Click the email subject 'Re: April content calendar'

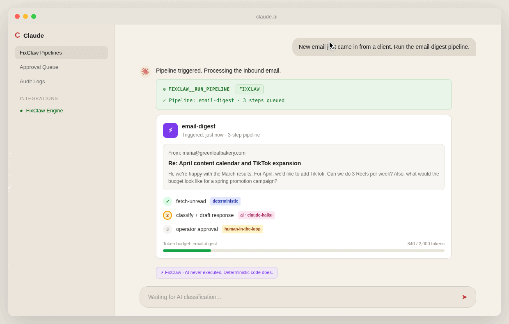click(234, 163)
